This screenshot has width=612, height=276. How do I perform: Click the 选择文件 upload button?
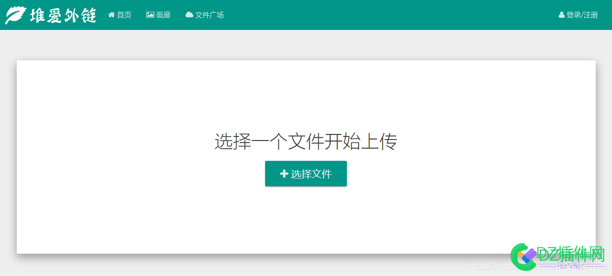click(306, 174)
